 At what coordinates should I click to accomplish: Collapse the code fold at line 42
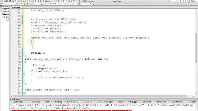(24, 74)
